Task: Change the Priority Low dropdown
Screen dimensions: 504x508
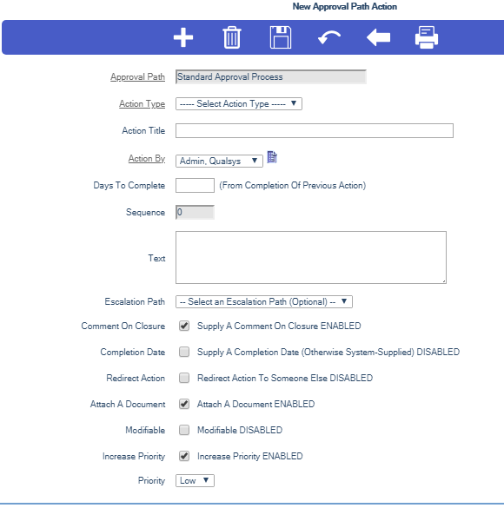Action: point(195,480)
